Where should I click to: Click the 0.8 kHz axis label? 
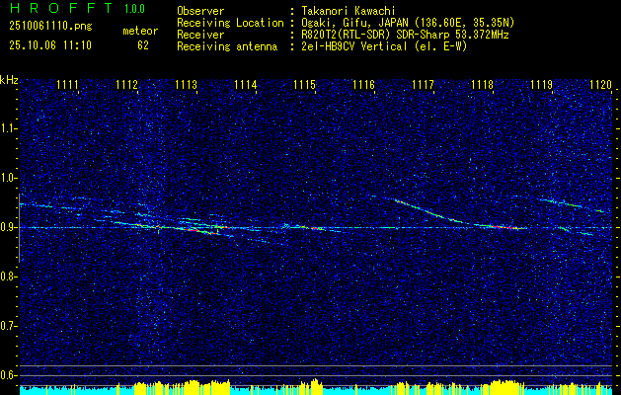coord(8,276)
